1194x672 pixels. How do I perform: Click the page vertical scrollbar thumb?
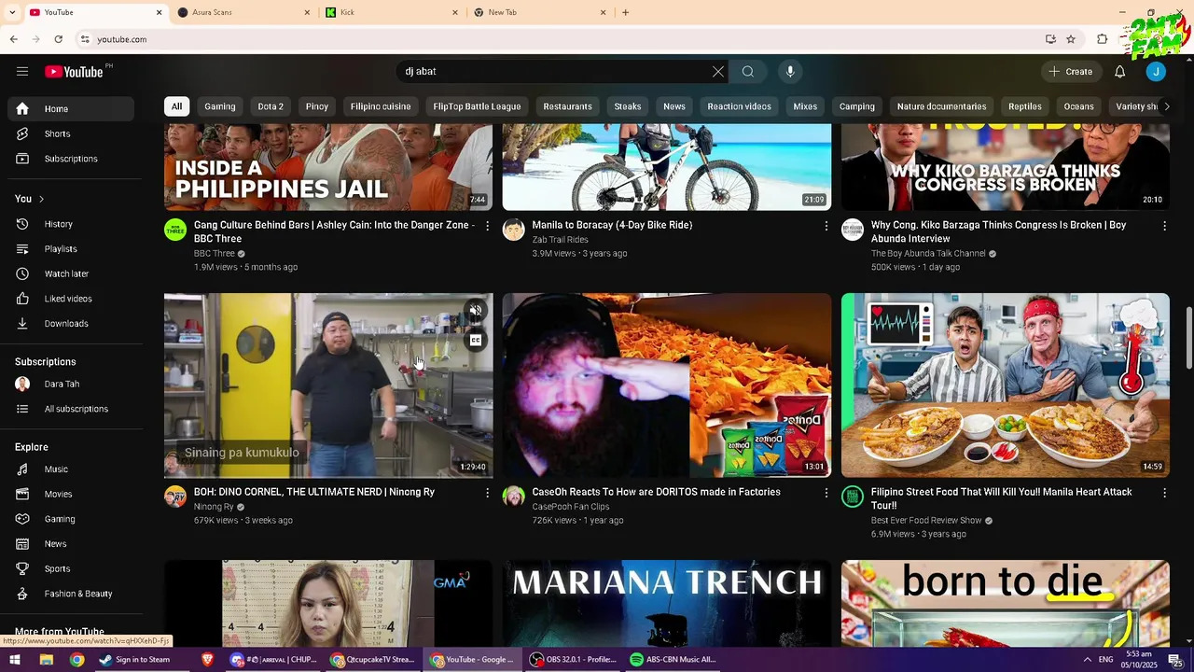[1188, 337]
